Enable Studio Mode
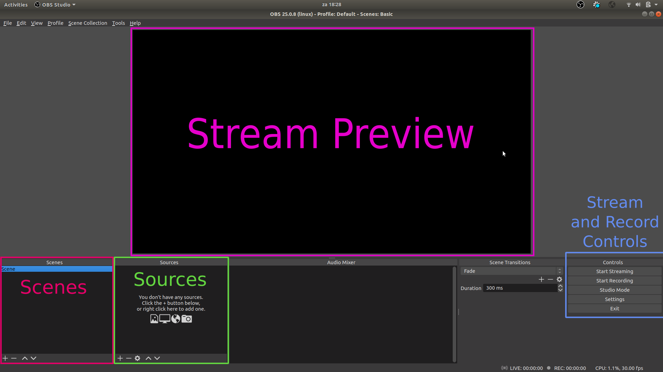 pos(615,290)
